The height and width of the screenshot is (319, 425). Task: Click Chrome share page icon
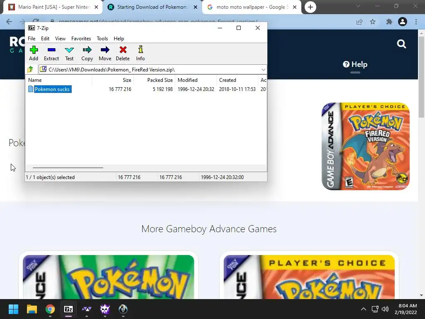359,22
